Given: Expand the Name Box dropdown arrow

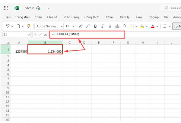Looking at the screenshot, I should [29, 35].
